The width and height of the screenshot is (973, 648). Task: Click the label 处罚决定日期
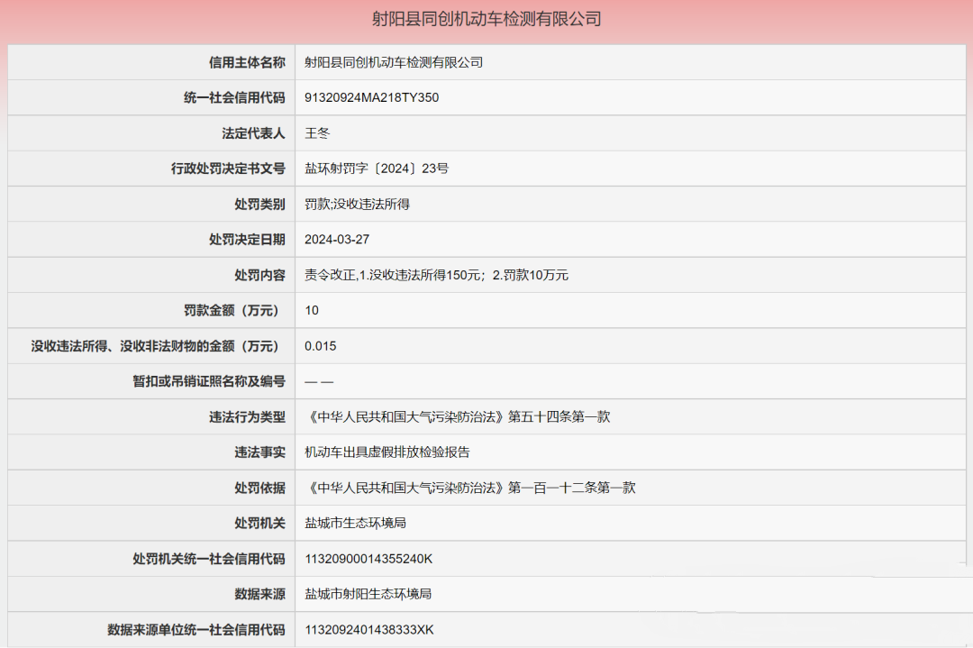[x=247, y=239]
